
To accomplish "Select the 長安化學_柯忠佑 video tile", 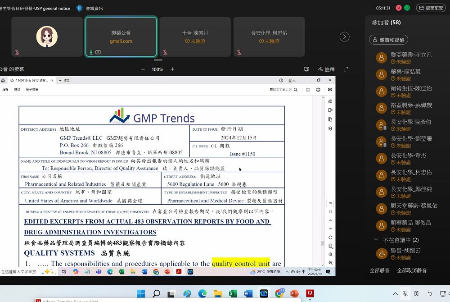I will (269, 37).
